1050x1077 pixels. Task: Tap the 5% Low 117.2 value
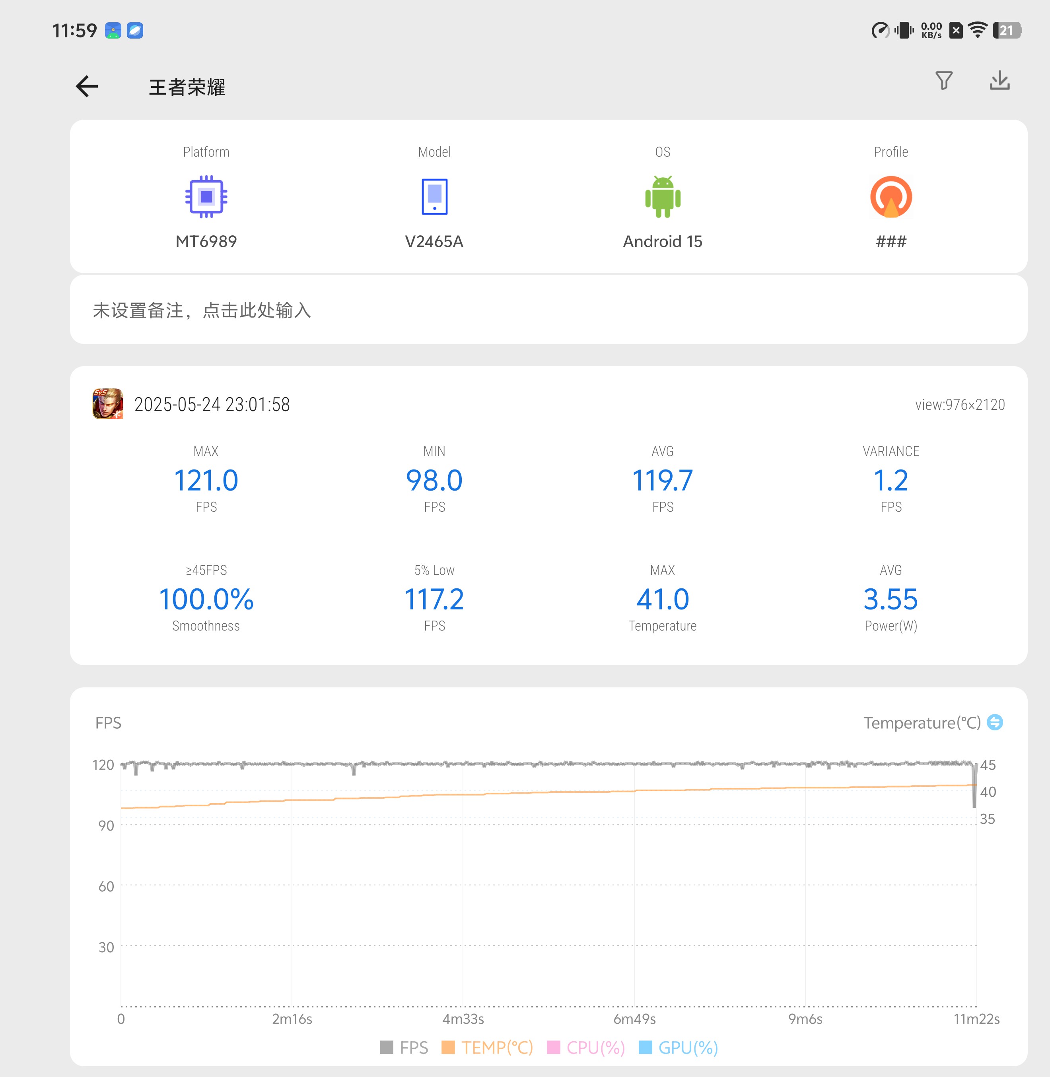click(435, 599)
